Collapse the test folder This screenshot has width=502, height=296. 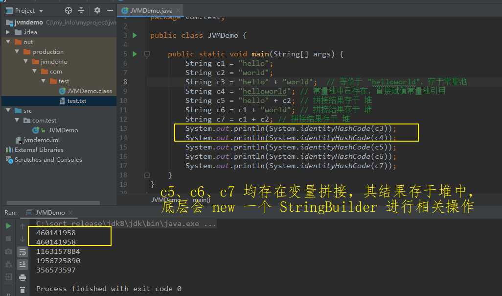pyautogui.click(x=43, y=81)
